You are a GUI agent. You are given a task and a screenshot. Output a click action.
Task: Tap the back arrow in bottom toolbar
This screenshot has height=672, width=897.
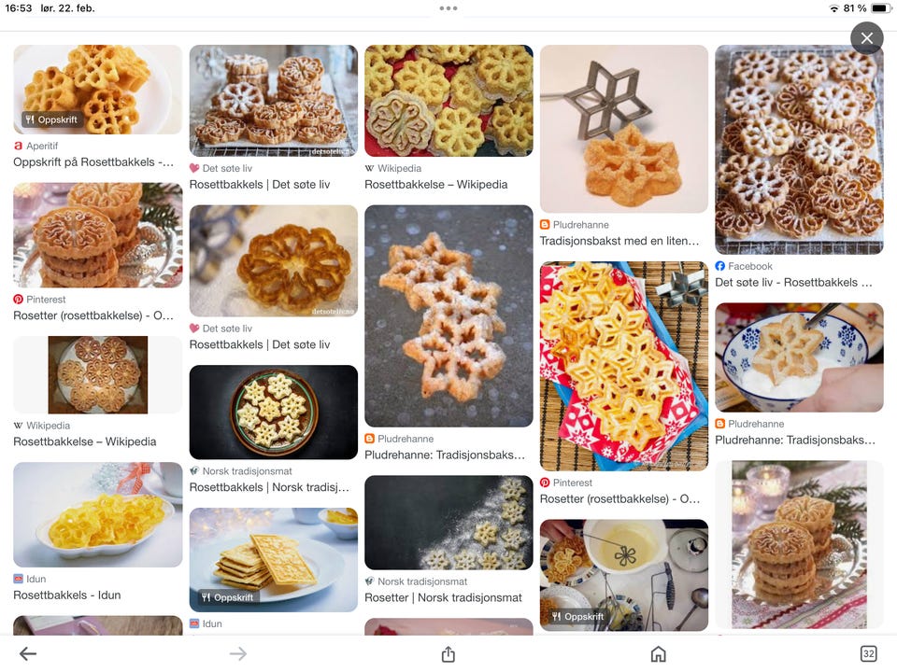(28, 653)
